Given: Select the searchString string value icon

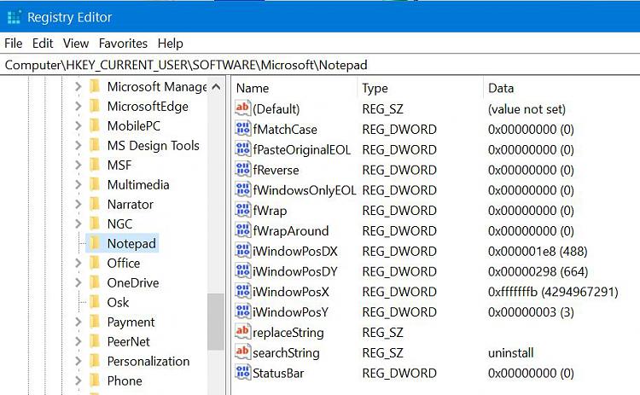Looking at the screenshot, I should click(243, 351).
